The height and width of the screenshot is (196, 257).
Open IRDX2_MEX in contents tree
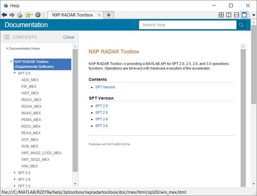click(x=31, y=100)
